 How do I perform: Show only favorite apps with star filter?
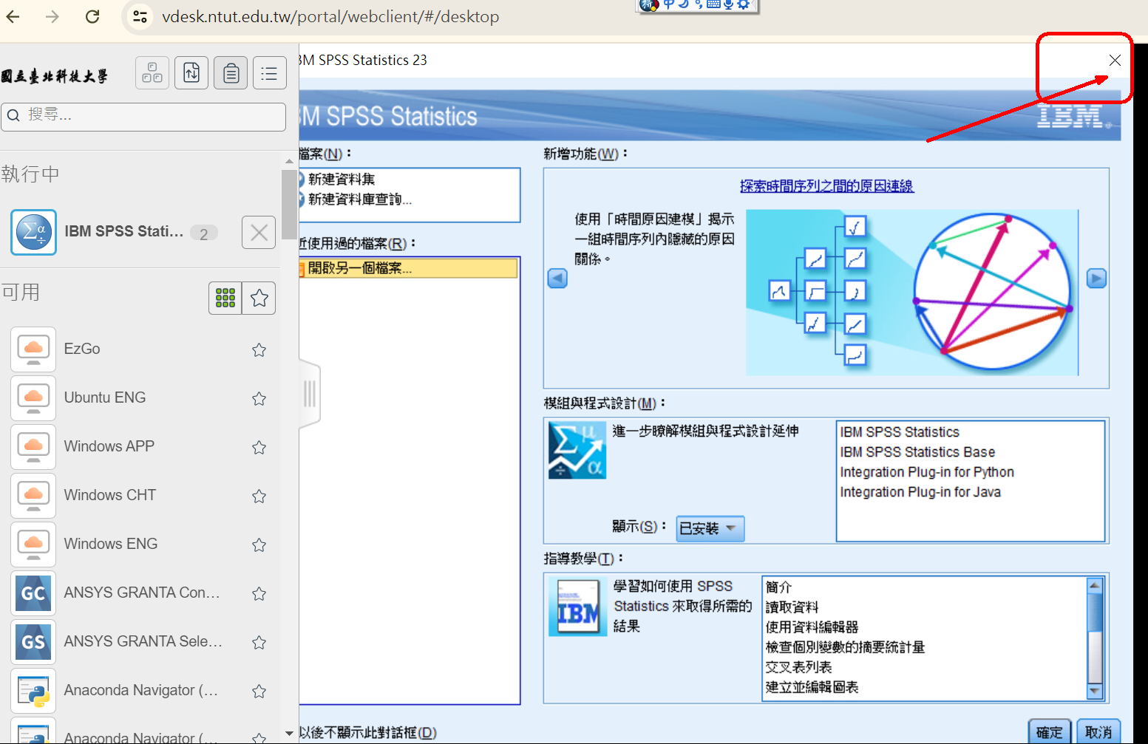(259, 298)
